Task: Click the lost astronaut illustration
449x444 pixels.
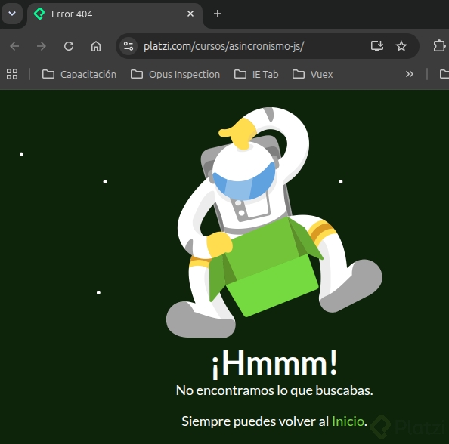Action: pyautogui.click(x=274, y=223)
